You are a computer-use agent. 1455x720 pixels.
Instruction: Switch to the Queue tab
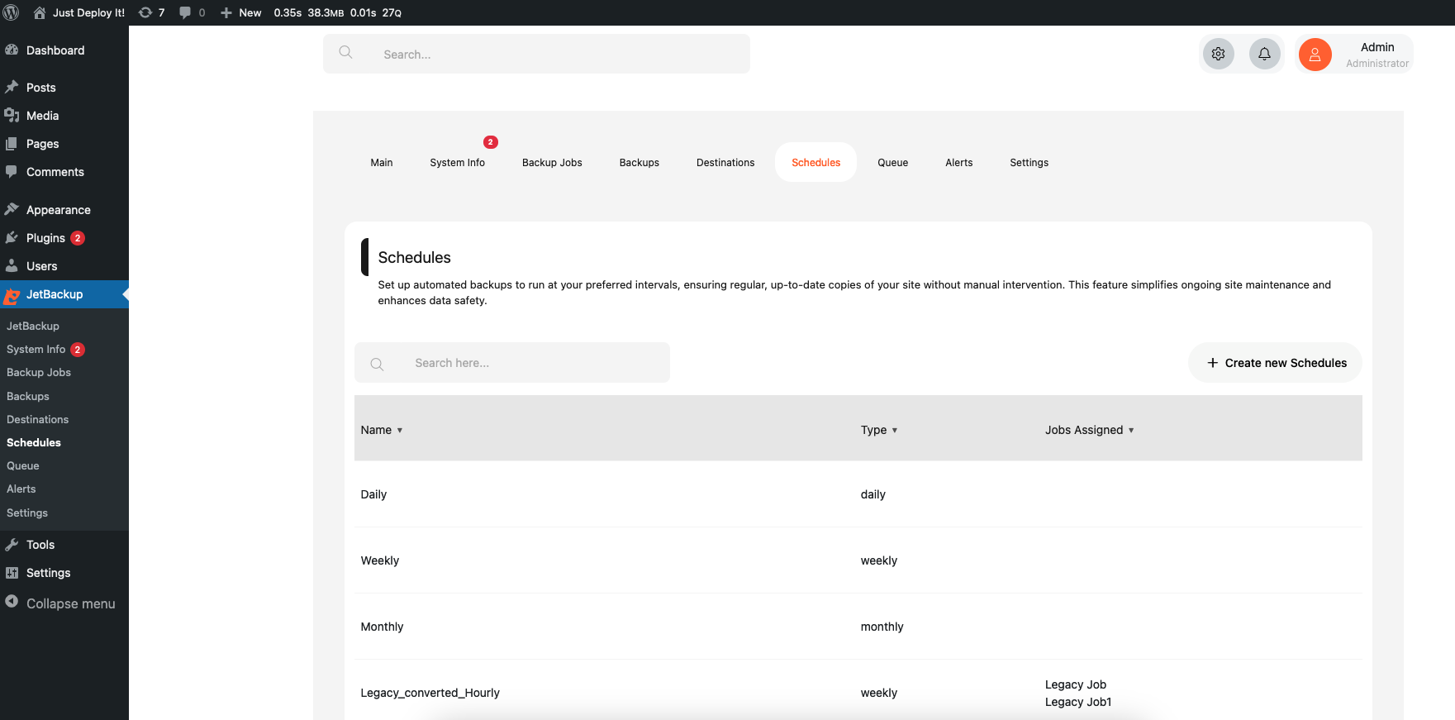[892, 163]
